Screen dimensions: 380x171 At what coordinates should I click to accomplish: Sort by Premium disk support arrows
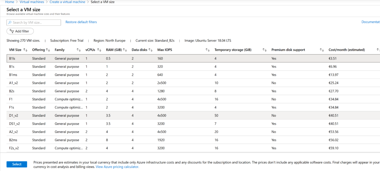click(322, 50)
